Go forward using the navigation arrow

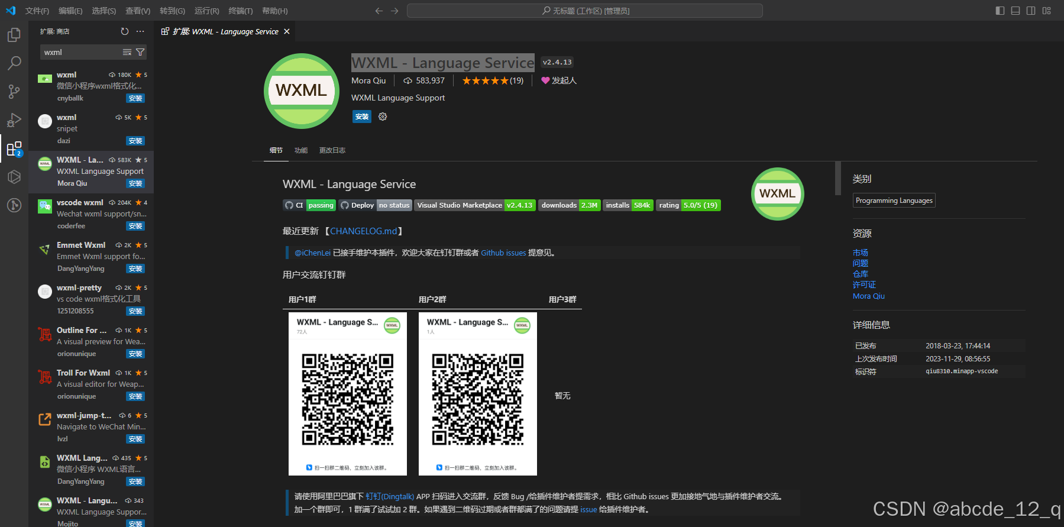click(394, 11)
